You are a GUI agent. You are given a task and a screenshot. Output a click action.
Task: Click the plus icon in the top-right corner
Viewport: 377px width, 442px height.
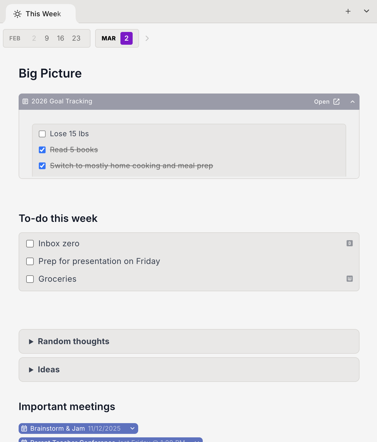[x=348, y=11]
